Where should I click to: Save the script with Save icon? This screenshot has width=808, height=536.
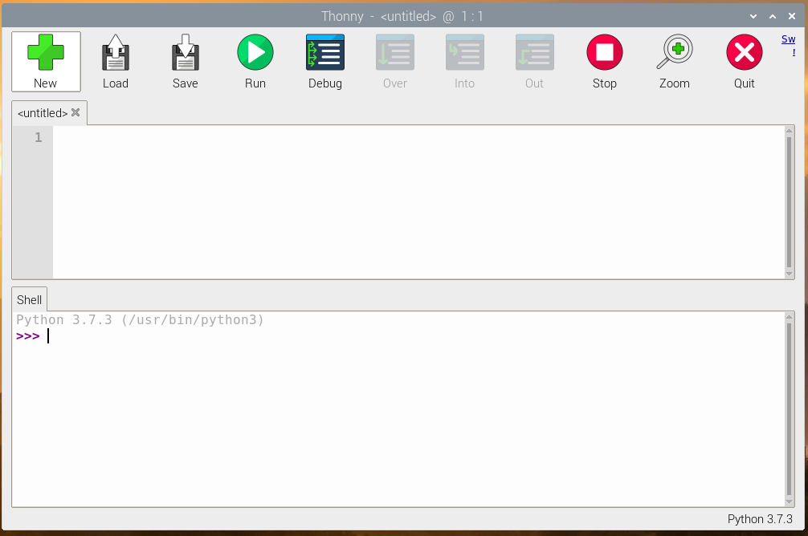[x=185, y=61]
